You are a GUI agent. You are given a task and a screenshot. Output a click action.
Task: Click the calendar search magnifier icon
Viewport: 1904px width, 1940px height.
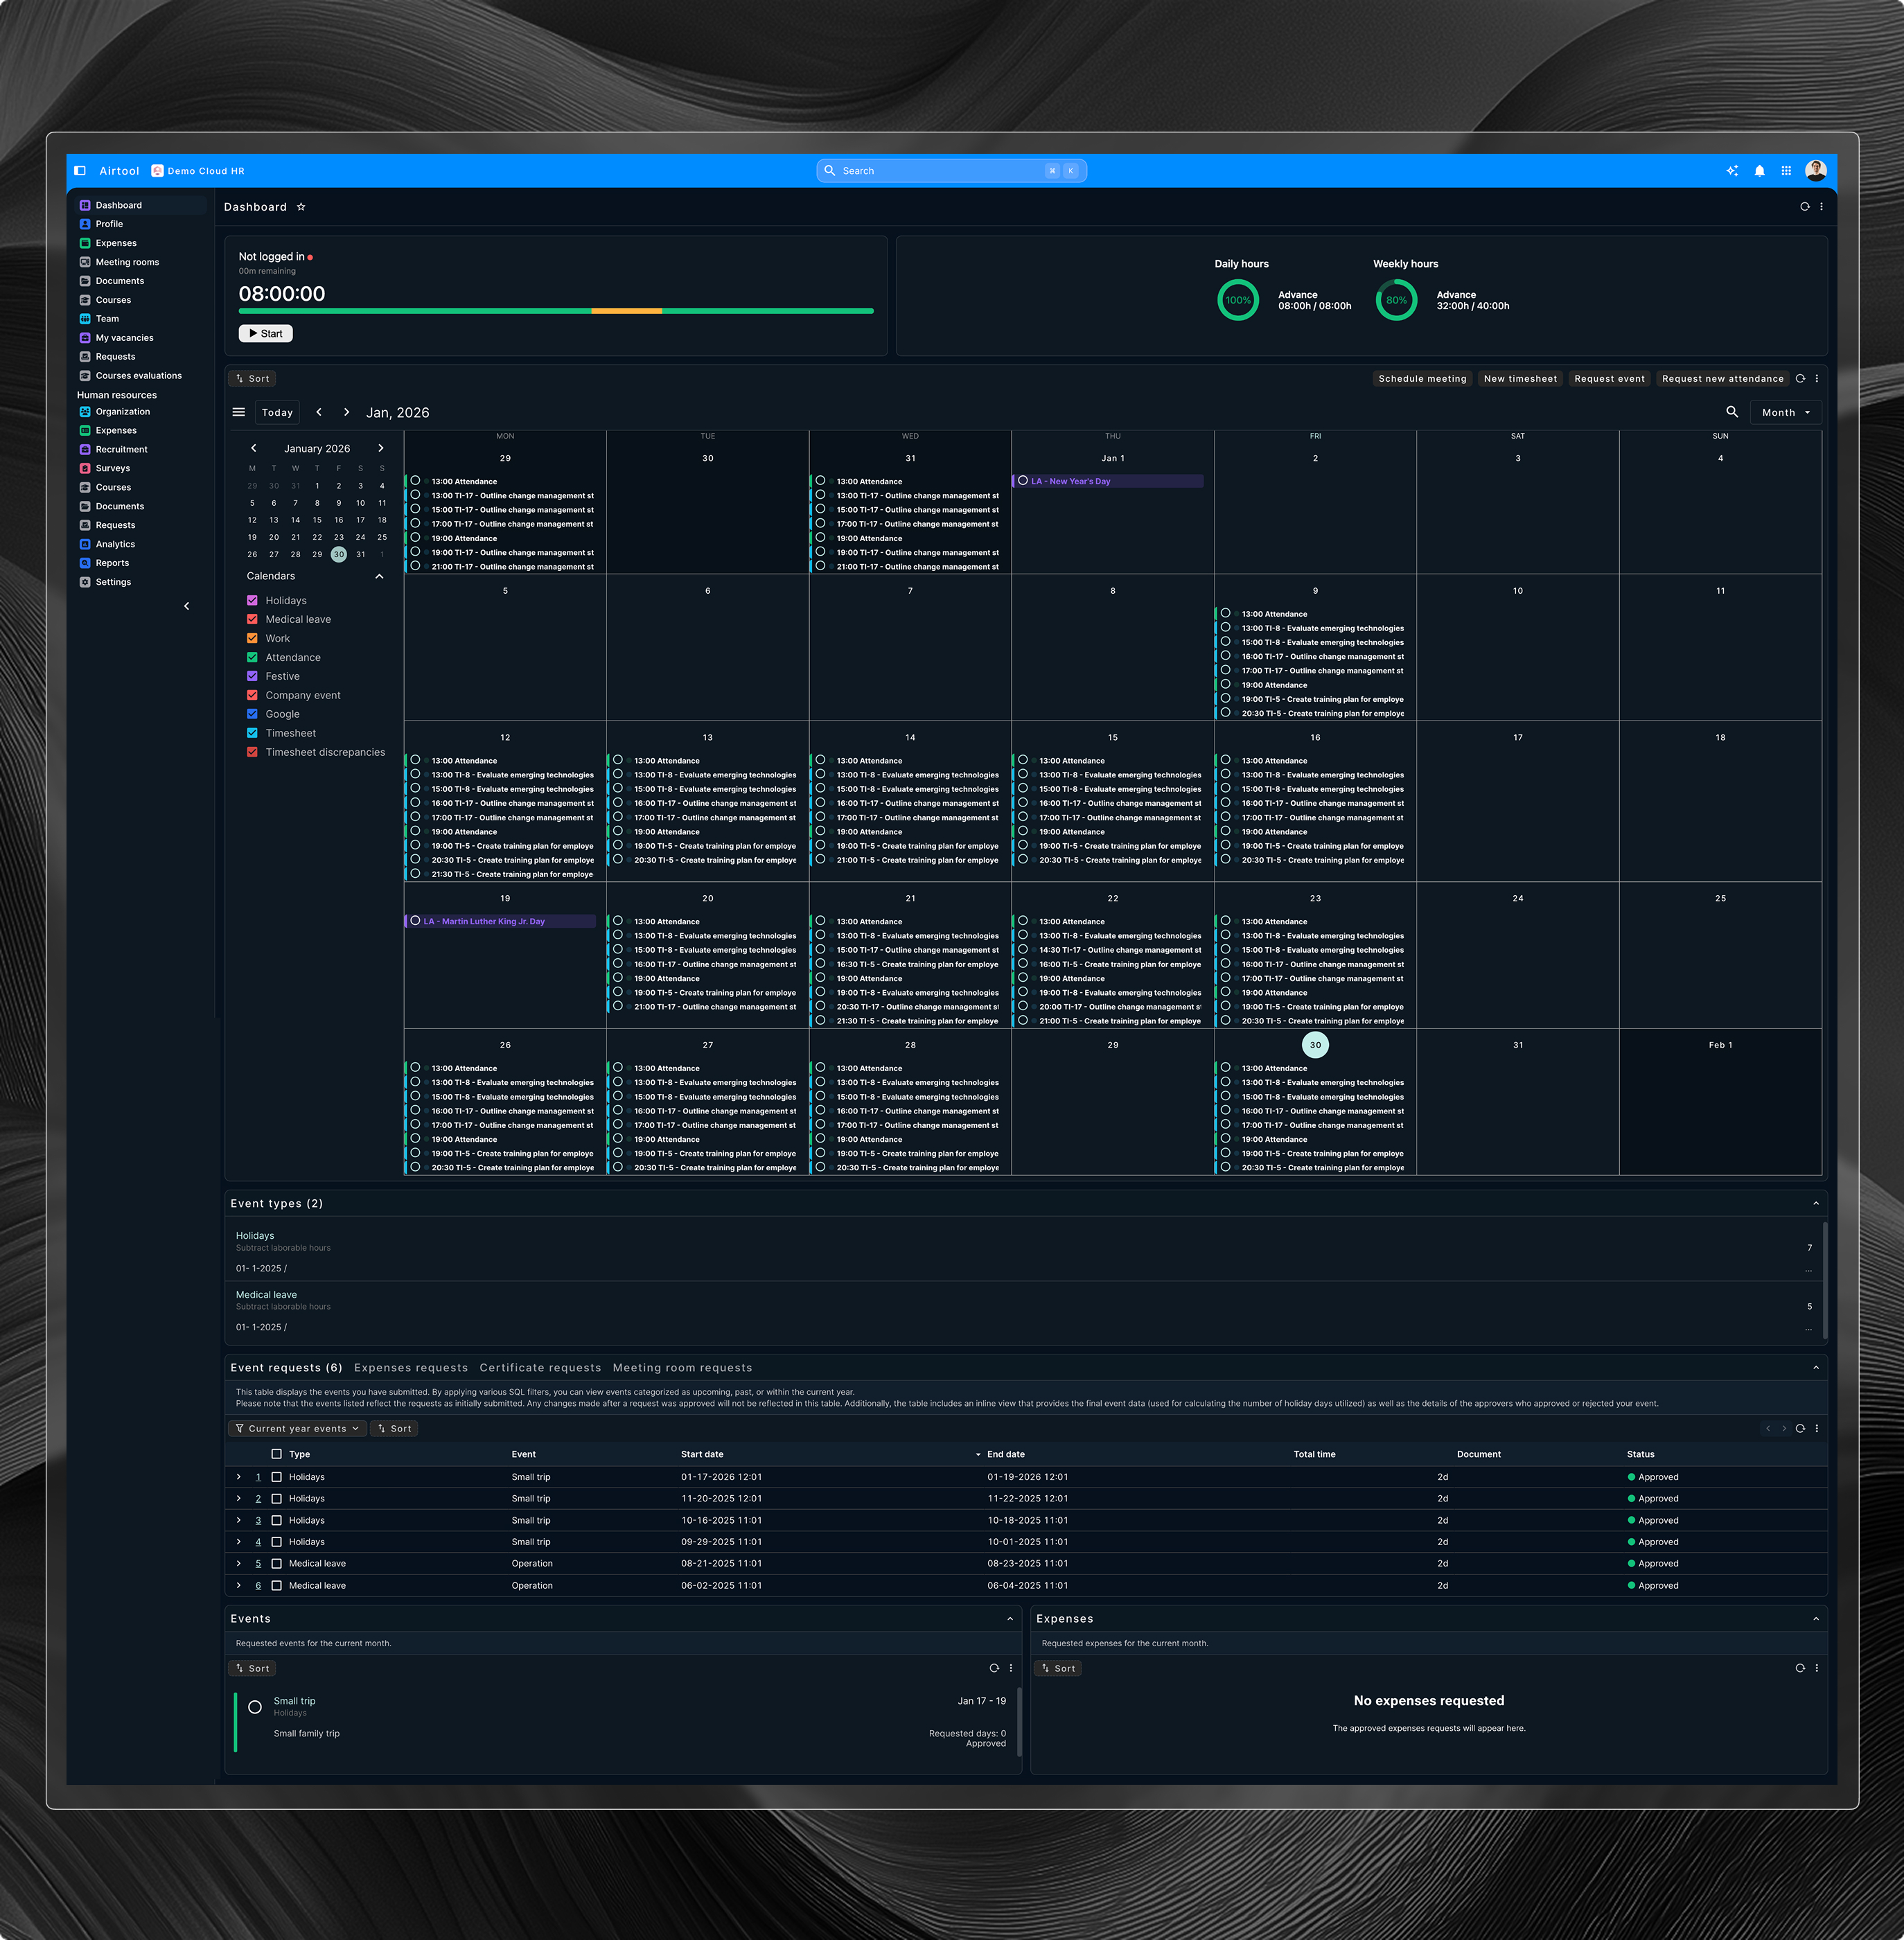click(x=1732, y=412)
